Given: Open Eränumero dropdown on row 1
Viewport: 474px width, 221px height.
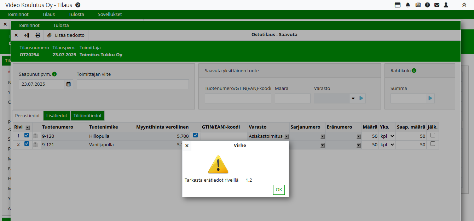Looking at the screenshot, I should coord(359,136).
